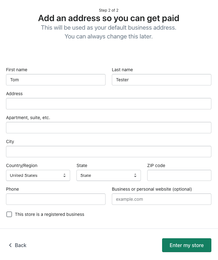Focus the First name field containing Tom
The width and height of the screenshot is (218, 260).
point(56,80)
